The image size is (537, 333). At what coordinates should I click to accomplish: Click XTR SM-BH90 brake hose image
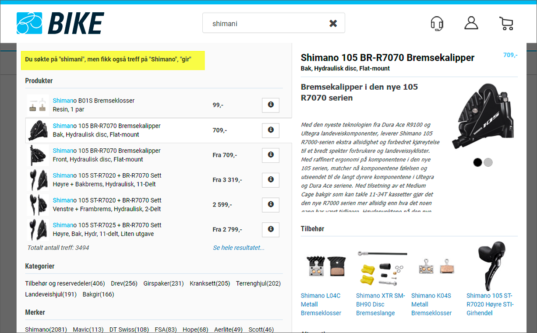click(382, 267)
